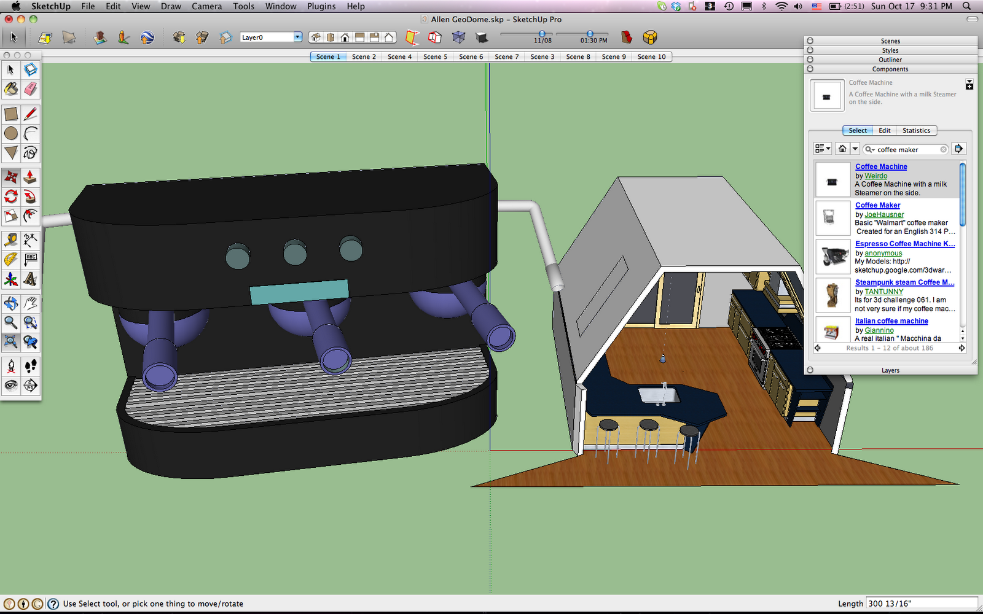Select the Make Component tool in the tool palette
This screenshot has height=614, width=983.
[x=31, y=69]
